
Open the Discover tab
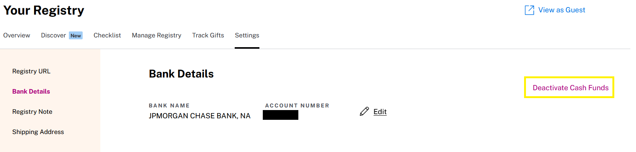pos(53,35)
